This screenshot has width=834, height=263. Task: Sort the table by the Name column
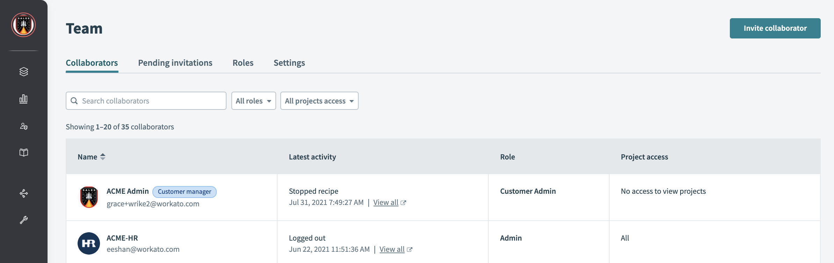click(92, 157)
